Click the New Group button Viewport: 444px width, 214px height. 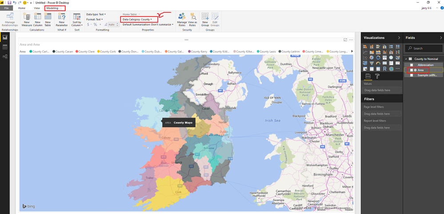point(205,20)
